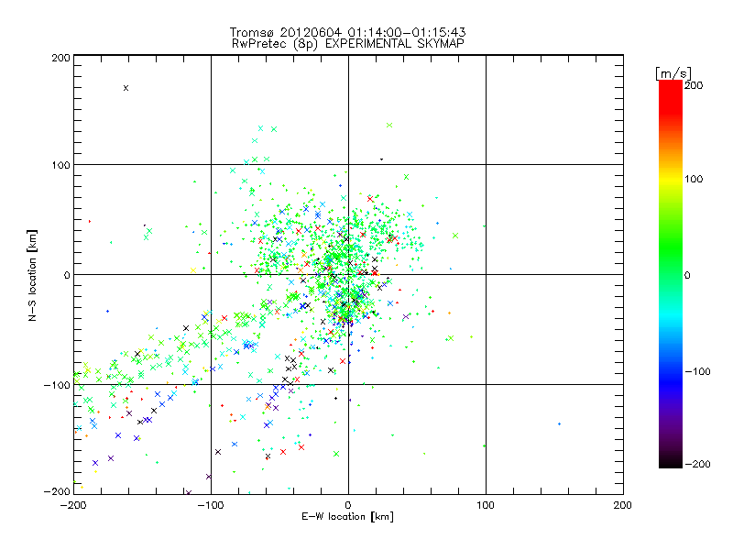Click the y-axis tick label '200'
This screenshot has width=733, height=550.
pos(60,58)
